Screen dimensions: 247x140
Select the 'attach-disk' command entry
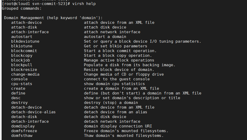tap(24, 27)
